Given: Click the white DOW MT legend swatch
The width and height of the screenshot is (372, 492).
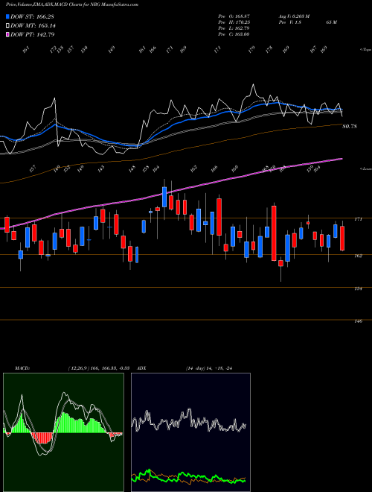Looking at the screenshot, I should tap(7, 26).
